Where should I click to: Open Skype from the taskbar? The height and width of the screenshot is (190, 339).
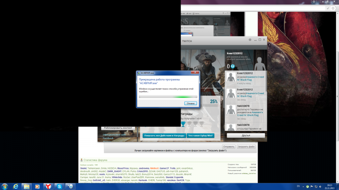coord(59,186)
